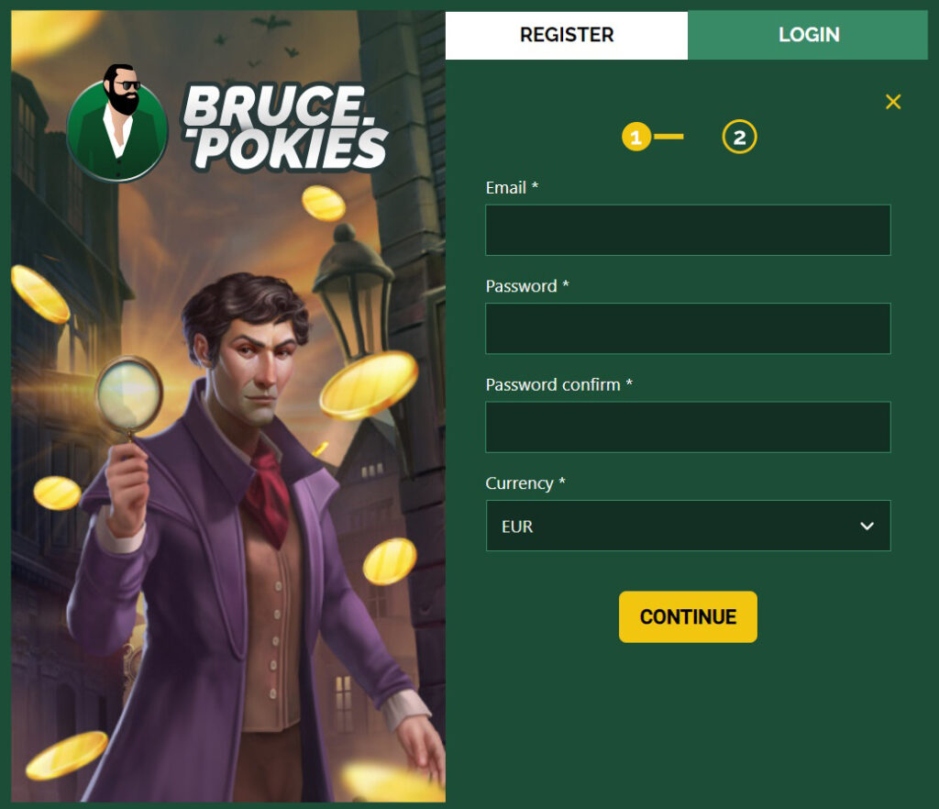939x809 pixels.
Task: Switch to the Register tab
Action: click(567, 35)
